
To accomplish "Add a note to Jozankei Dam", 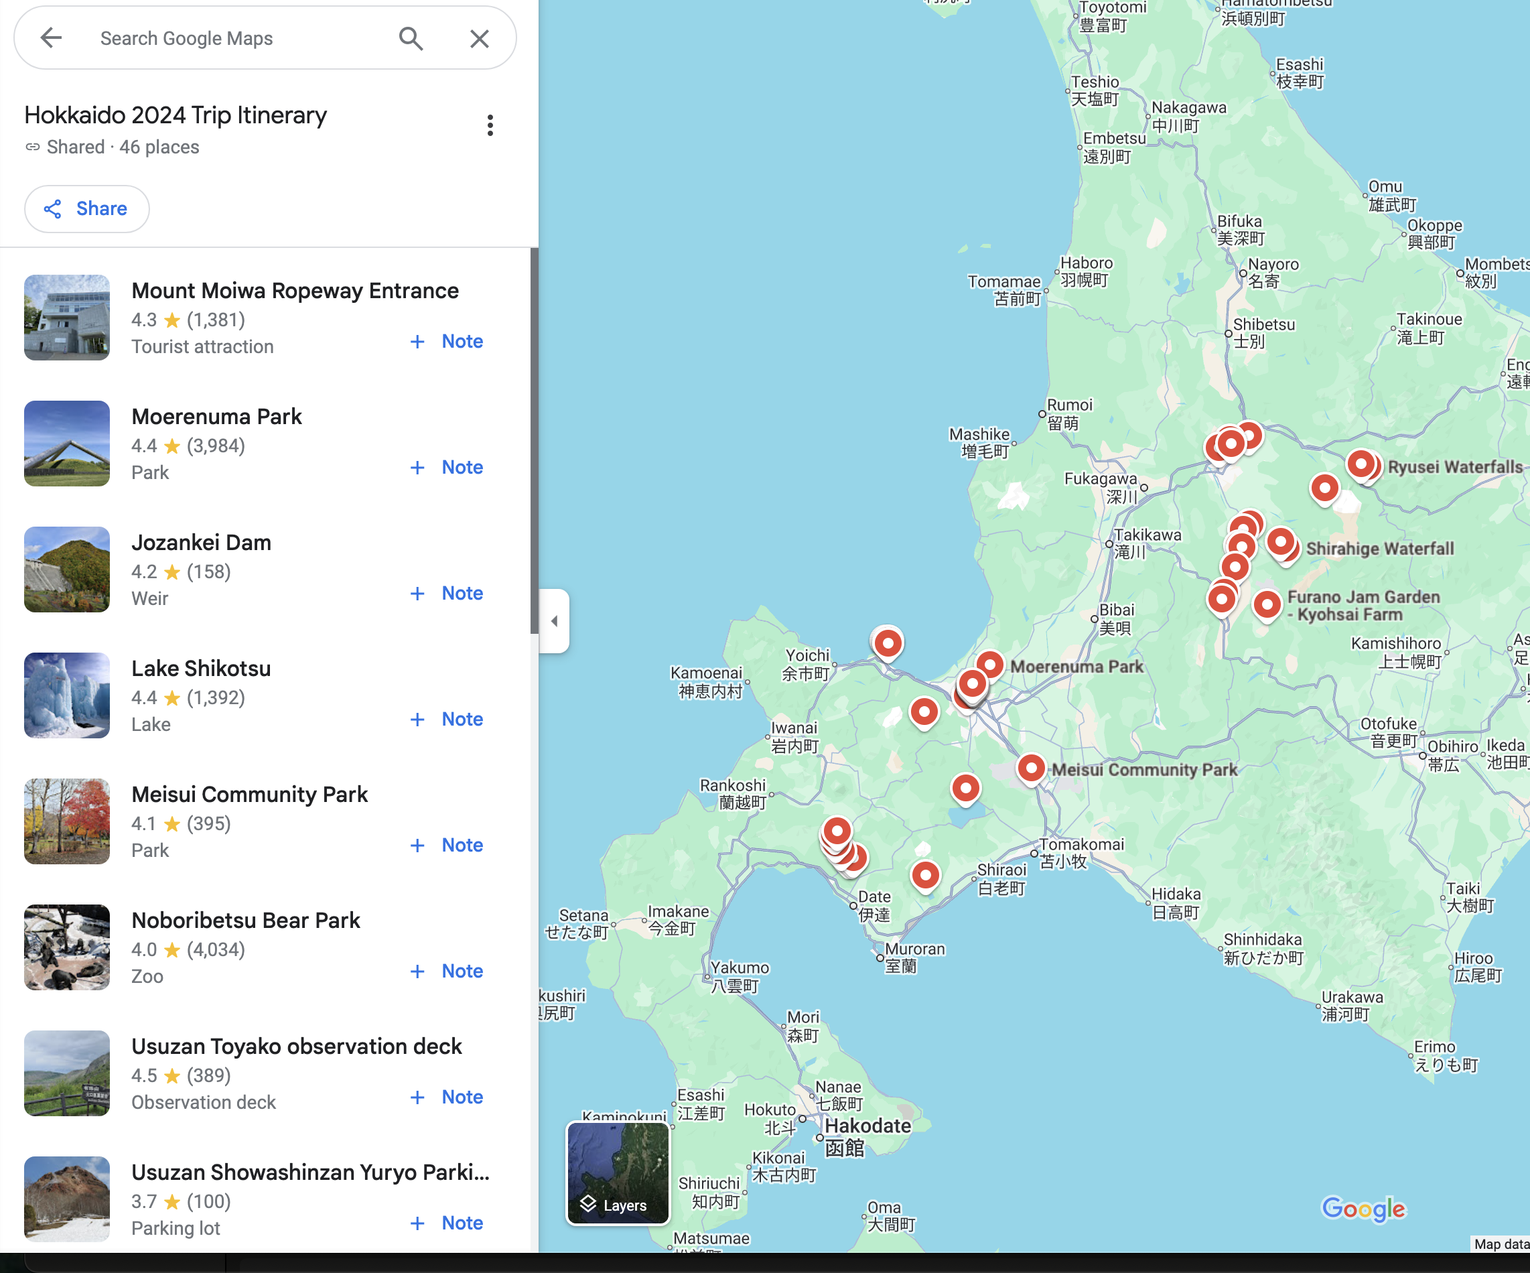I will (x=447, y=593).
